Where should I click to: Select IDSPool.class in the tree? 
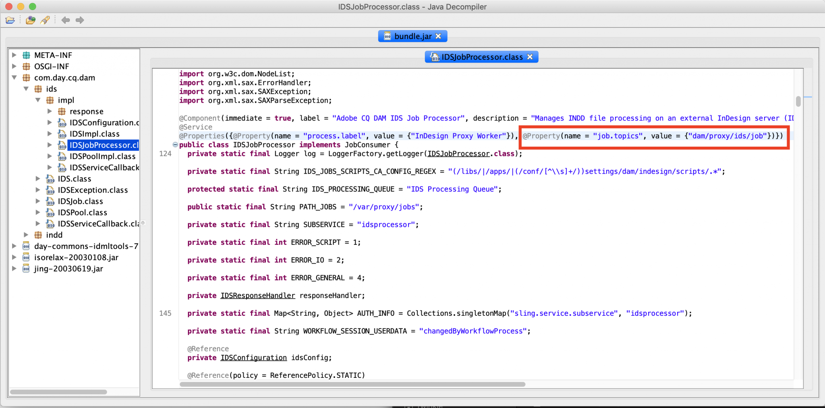click(x=83, y=212)
